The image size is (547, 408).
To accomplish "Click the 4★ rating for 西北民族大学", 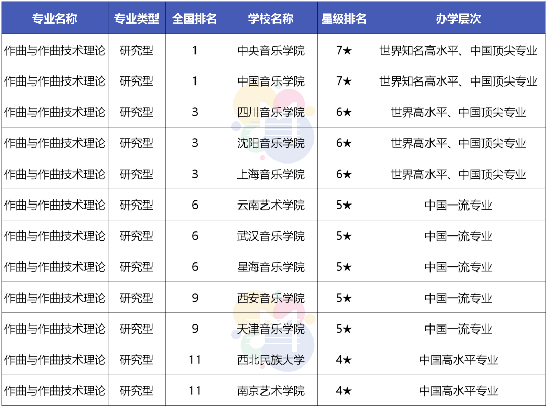I will tap(344, 359).
